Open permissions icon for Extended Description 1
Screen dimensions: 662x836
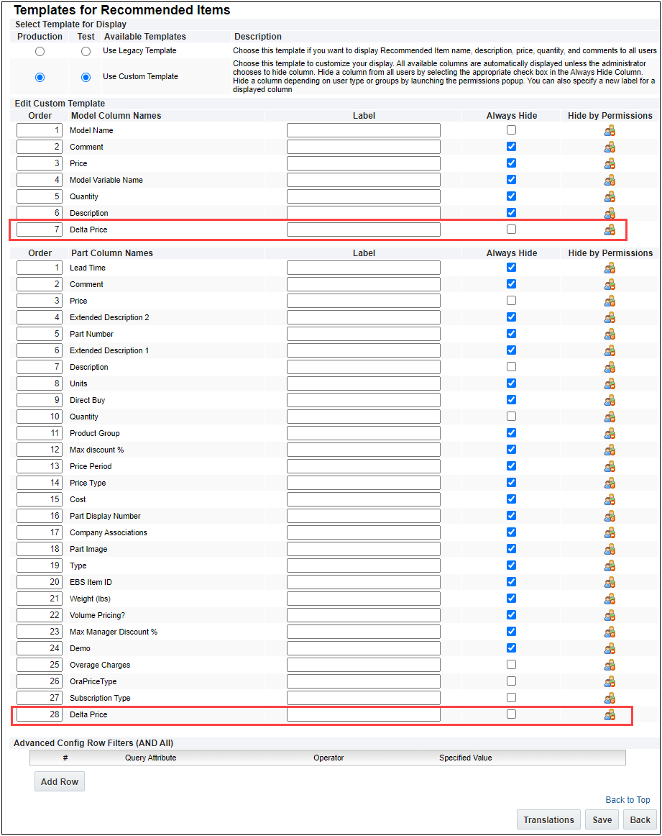(610, 351)
